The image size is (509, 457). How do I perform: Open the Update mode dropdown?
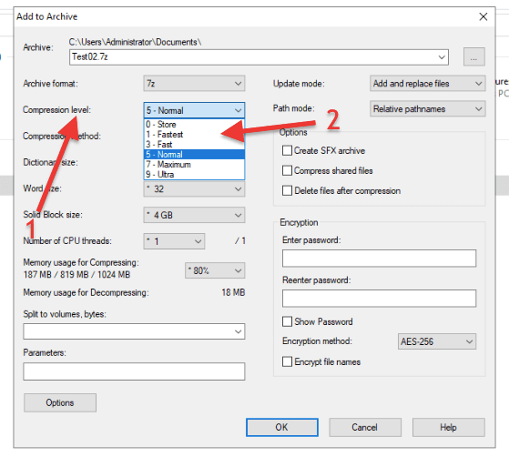(428, 84)
